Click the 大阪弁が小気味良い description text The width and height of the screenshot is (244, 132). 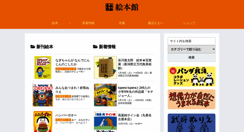pyautogui.click(x=73, y=70)
